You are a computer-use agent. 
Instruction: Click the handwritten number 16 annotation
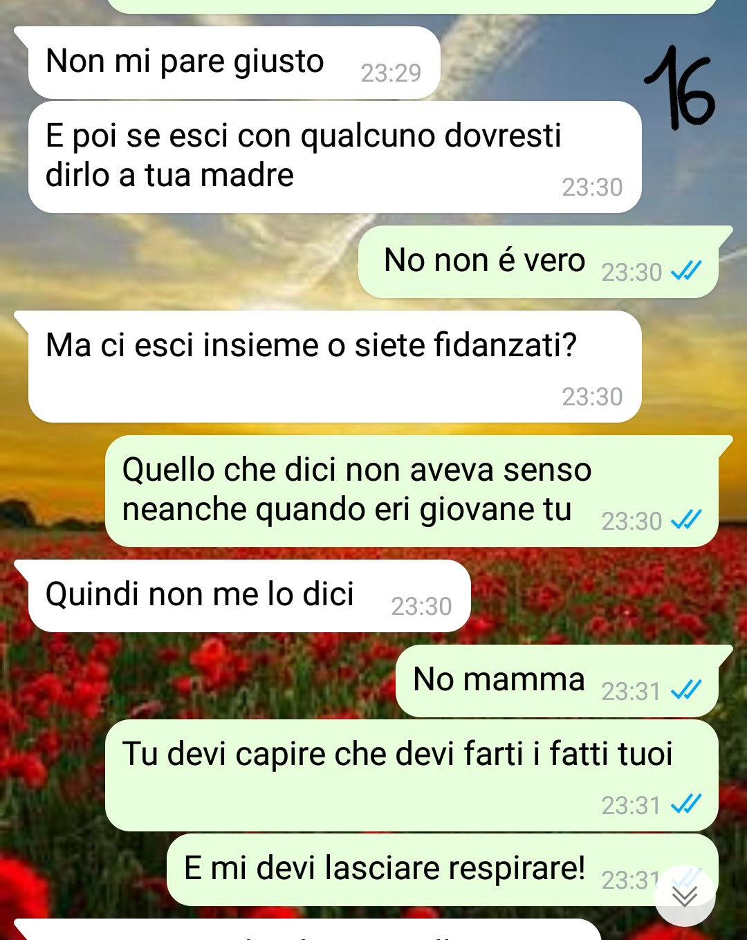click(679, 88)
